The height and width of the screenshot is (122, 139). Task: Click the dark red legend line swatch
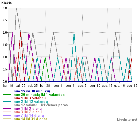pos(7,98)
